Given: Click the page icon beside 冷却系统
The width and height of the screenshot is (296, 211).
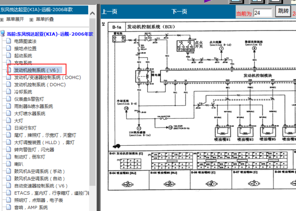Looking at the screenshot, I should click(8, 91).
